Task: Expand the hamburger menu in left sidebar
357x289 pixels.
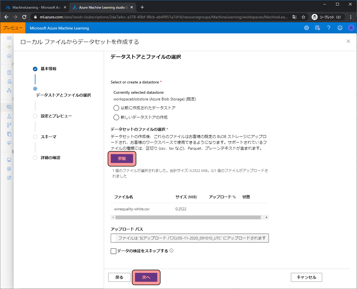Action: coord(9,38)
